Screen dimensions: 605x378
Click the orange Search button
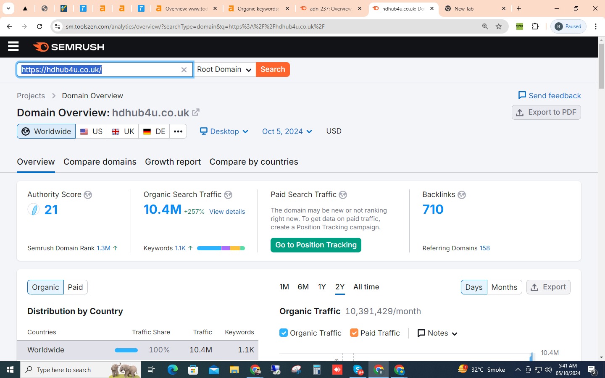[x=273, y=70]
